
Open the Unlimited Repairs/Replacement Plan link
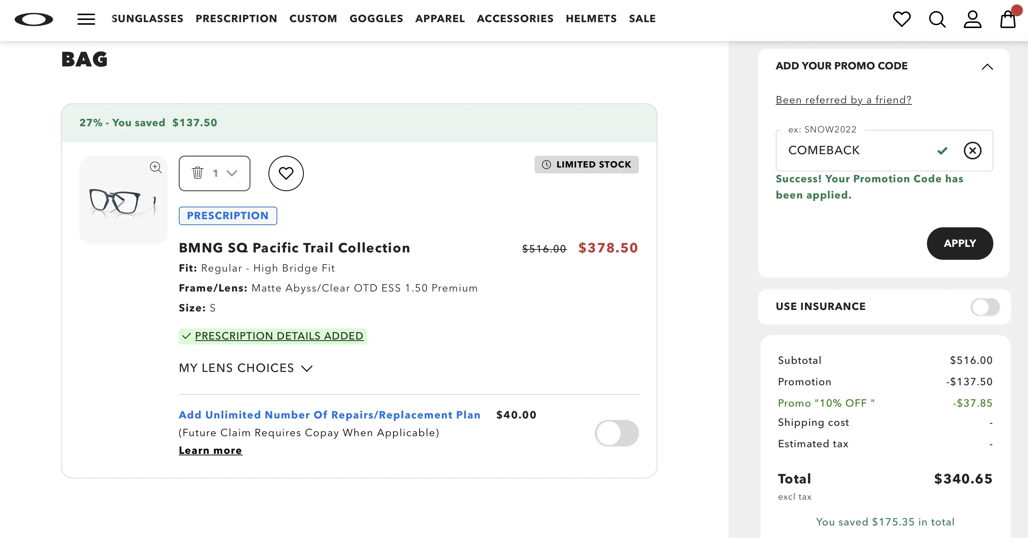[x=330, y=415]
